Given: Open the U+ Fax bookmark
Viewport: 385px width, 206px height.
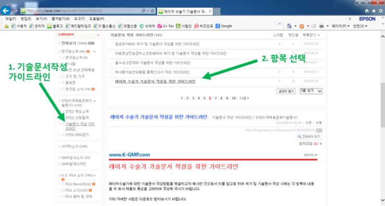Looking at the screenshot, I should click(165, 26).
